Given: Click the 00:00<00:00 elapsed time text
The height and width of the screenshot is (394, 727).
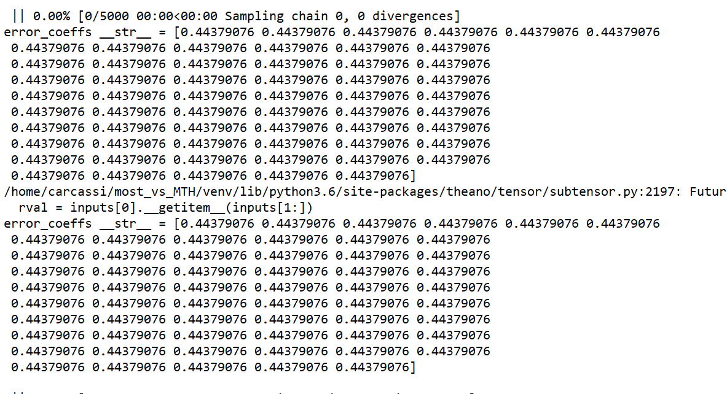Looking at the screenshot, I should coord(176,16).
